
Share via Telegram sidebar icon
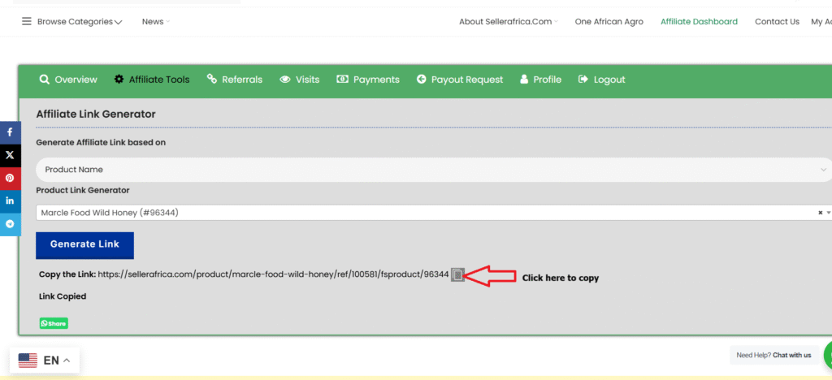(x=10, y=223)
